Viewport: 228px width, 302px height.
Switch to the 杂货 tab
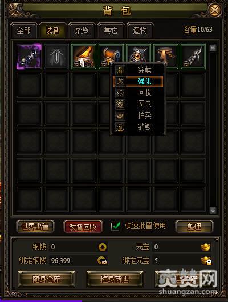[x=82, y=30]
